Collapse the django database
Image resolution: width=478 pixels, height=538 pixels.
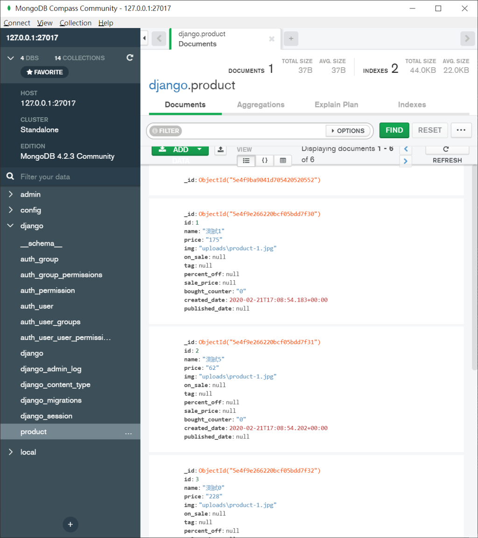click(x=11, y=226)
